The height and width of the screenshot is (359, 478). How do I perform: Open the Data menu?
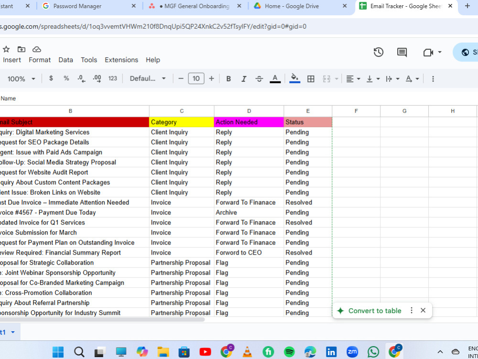[x=66, y=60]
